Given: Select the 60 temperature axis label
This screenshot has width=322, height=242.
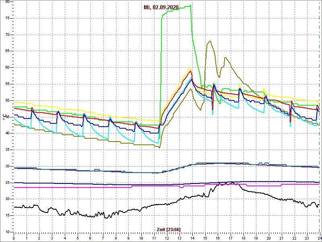Looking at the screenshot, I should (7, 68).
